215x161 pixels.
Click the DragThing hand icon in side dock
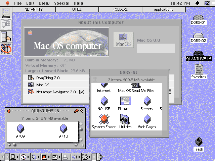pos(6,37)
